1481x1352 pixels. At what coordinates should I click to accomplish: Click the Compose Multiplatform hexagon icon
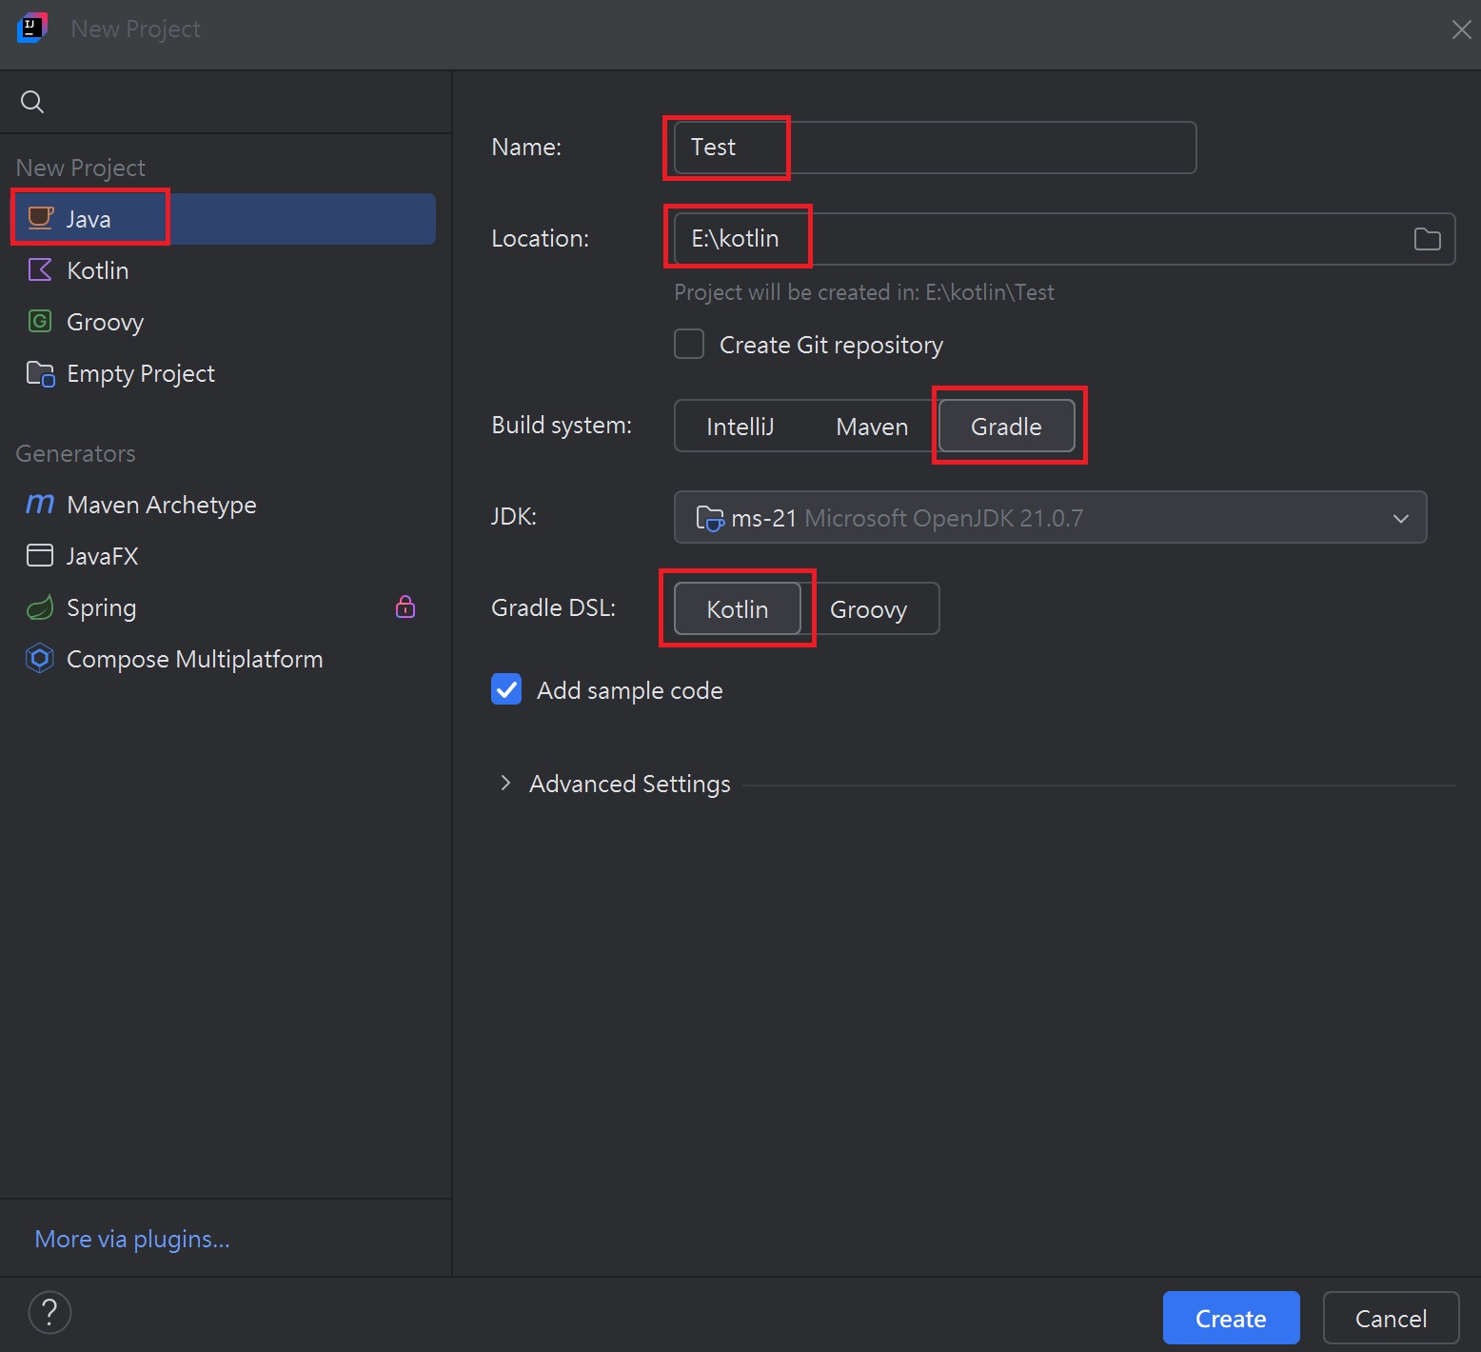[40, 659]
